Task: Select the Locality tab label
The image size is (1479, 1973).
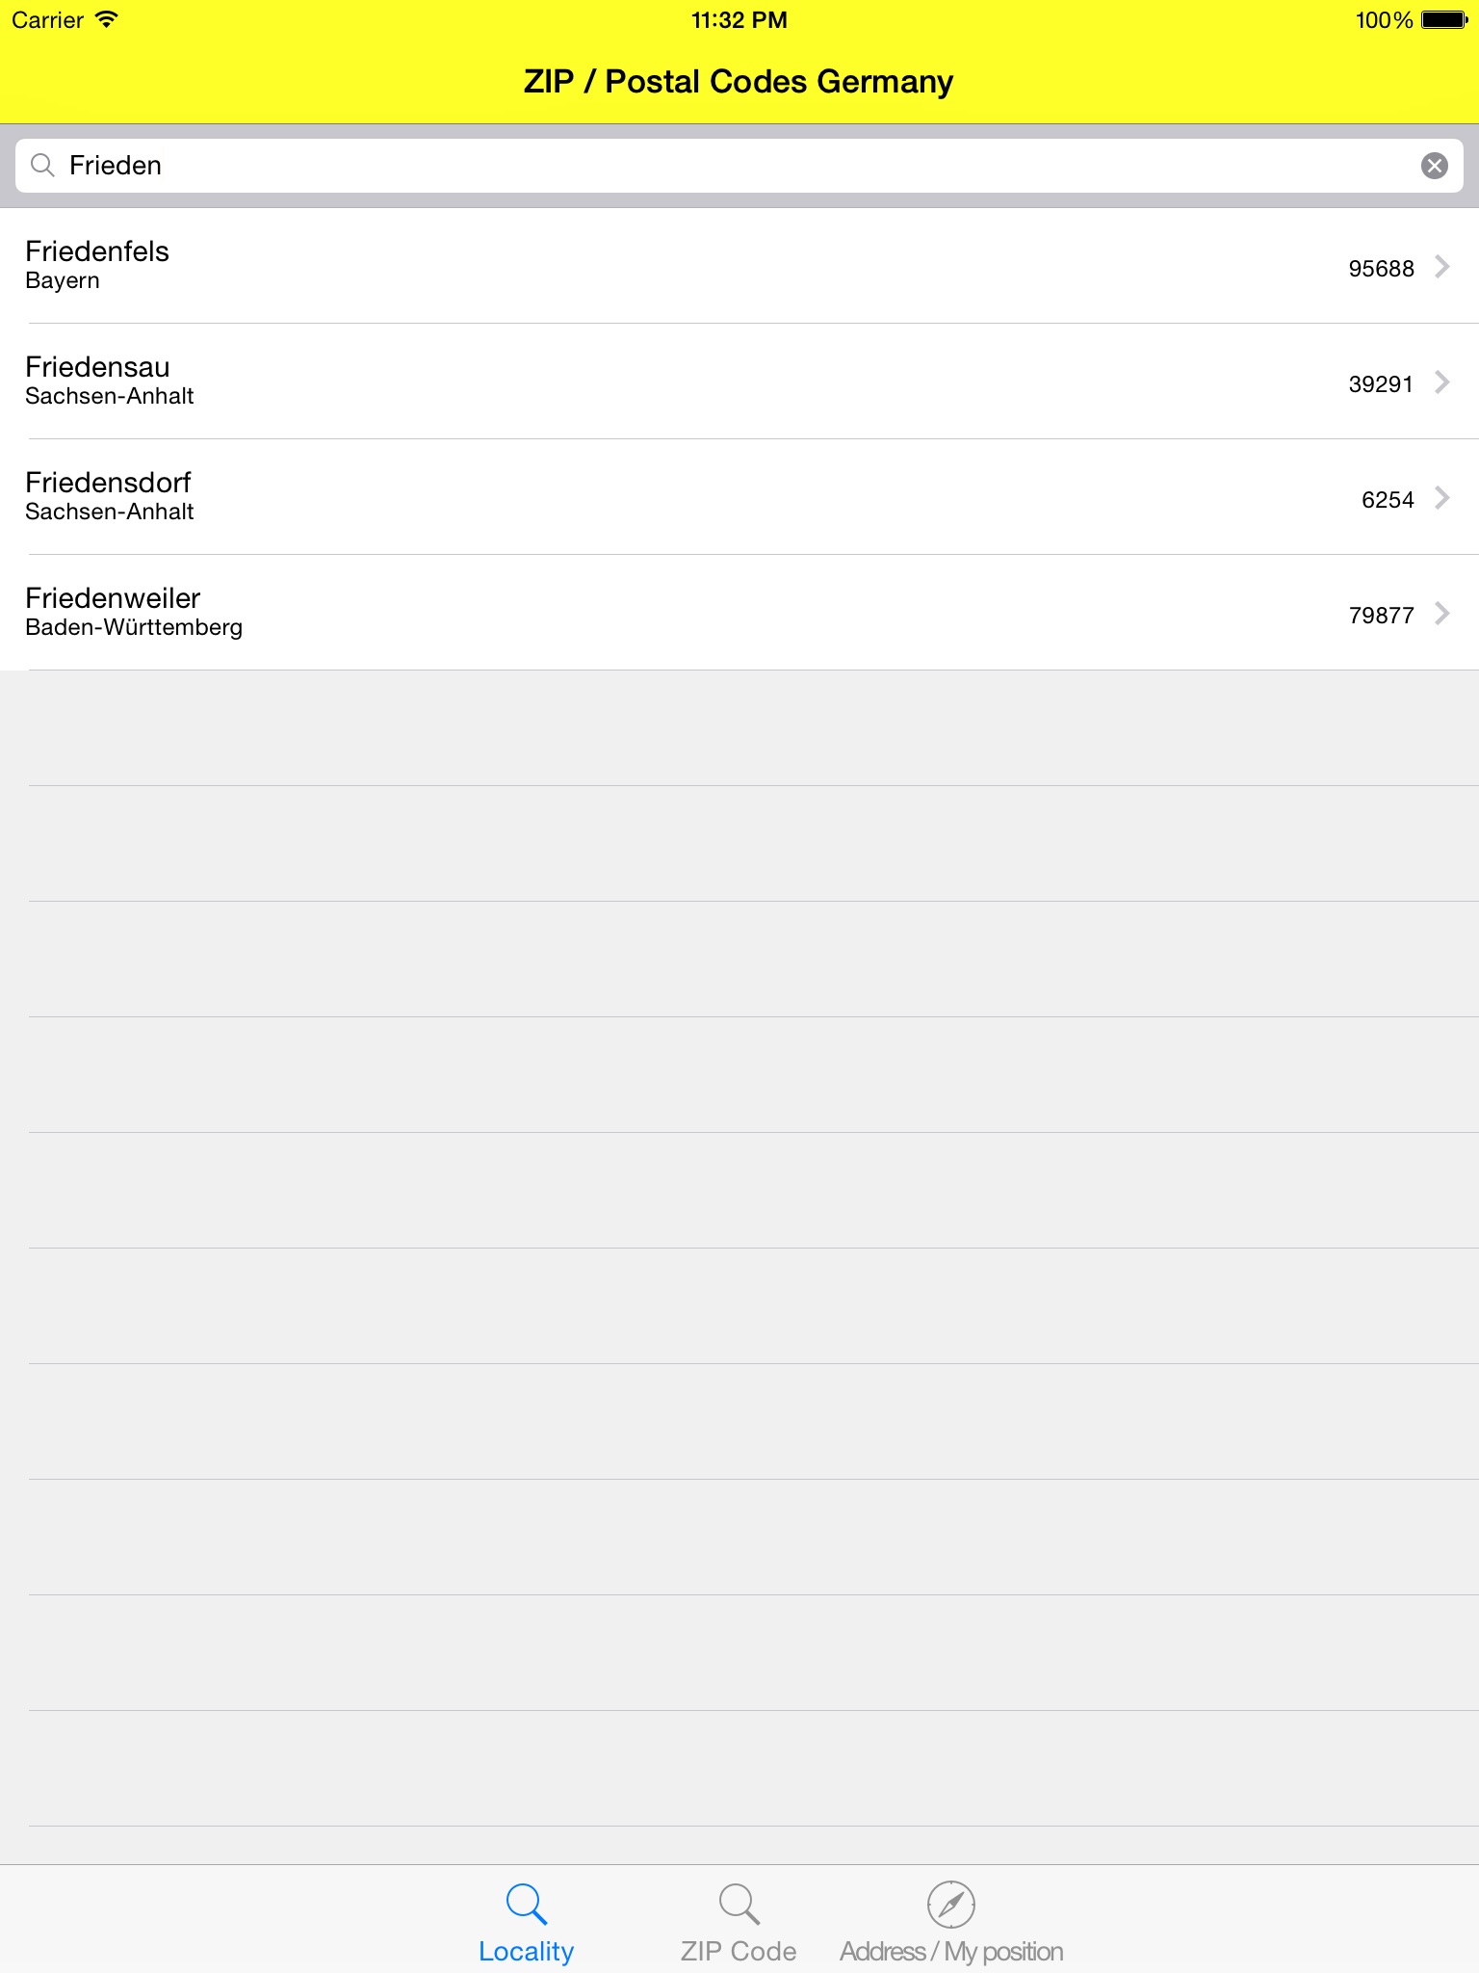Action: point(527,1951)
